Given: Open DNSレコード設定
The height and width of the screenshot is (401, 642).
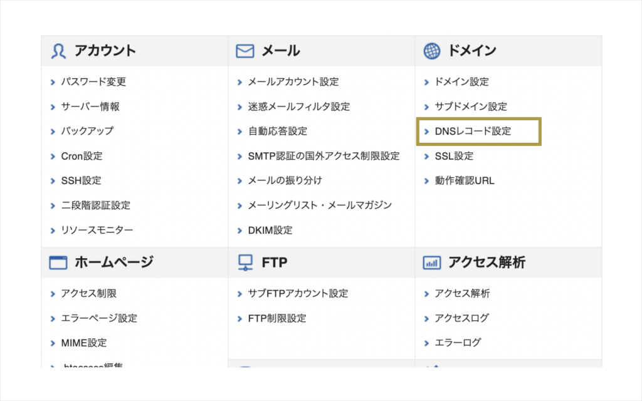Looking at the screenshot, I should 473,132.
